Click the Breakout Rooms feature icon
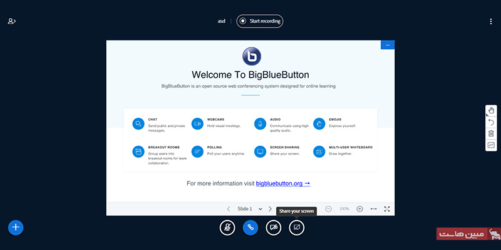 coord(138,151)
